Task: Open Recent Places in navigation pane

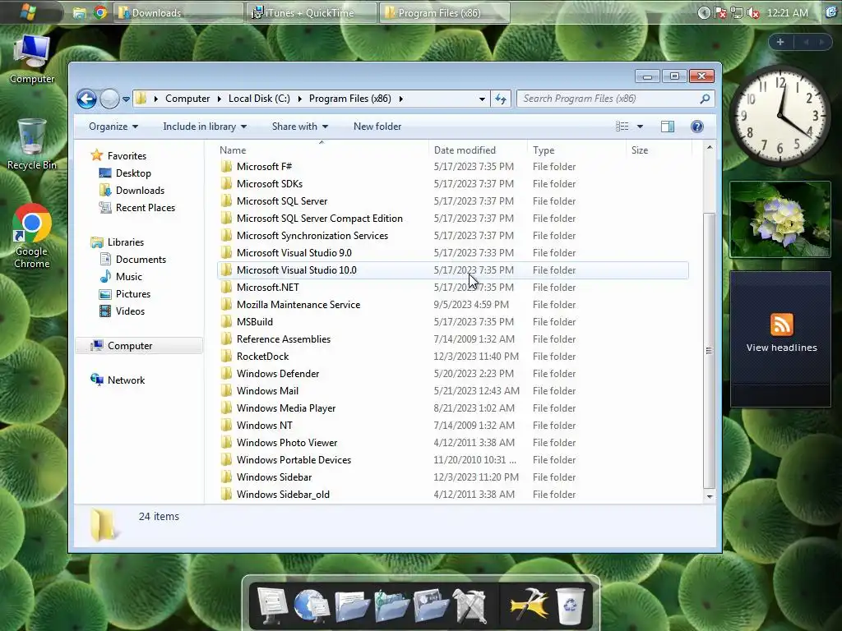Action: 145,208
